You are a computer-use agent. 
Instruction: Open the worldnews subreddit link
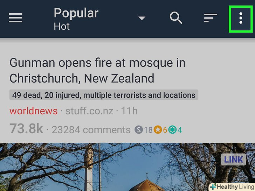click(x=34, y=111)
